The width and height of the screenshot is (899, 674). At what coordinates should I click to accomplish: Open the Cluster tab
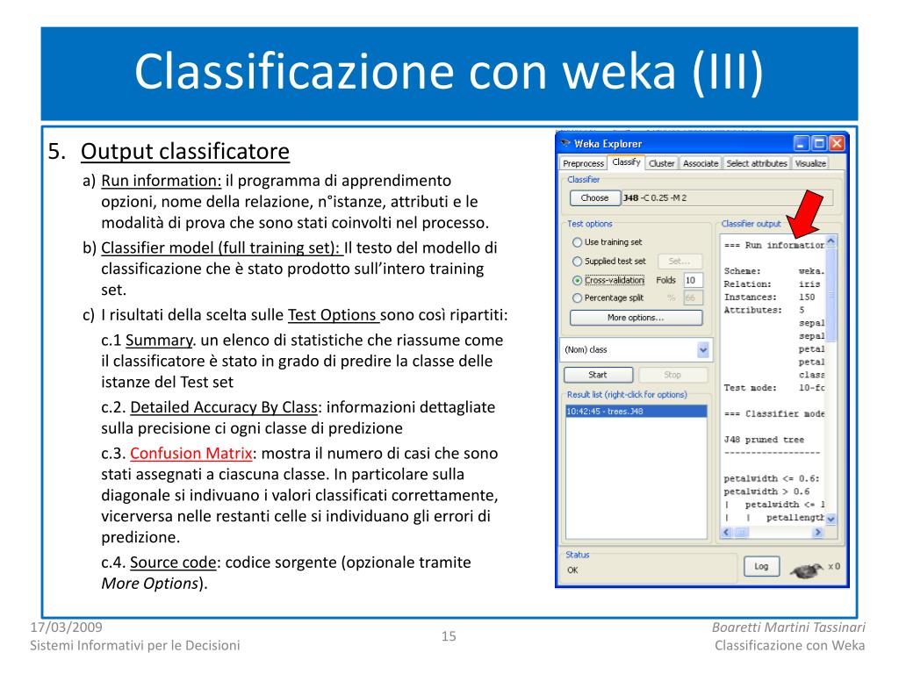(662, 163)
